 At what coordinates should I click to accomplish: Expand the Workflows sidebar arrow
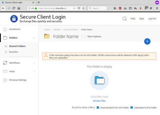pyautogui.click(x=34, y=63)
